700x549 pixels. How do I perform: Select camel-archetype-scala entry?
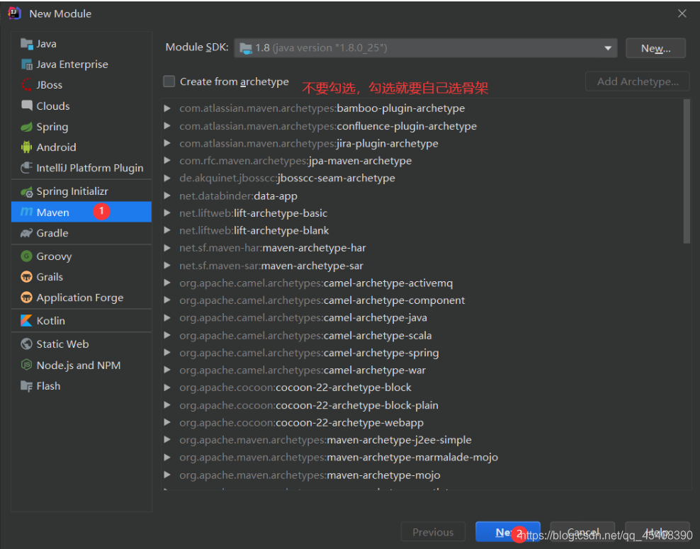pyautogui.click(x=305, y=335)
